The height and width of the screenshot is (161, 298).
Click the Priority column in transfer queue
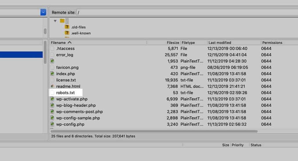(x=238, y=145)
